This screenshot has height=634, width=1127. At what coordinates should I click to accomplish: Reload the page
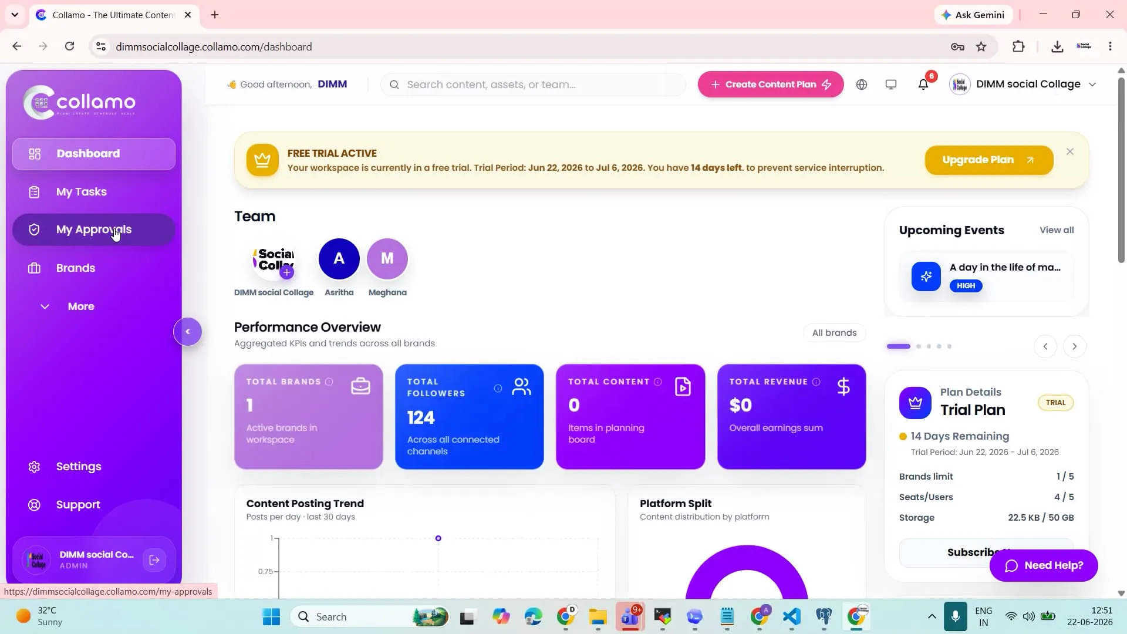coord(69,46)
